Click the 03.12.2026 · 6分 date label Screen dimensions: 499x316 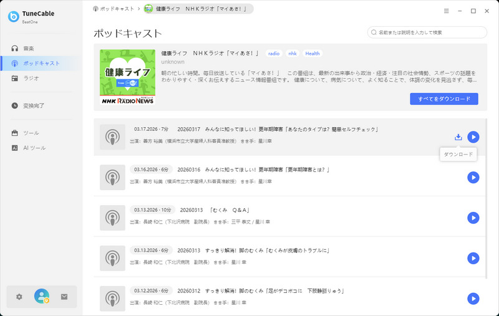click(x=151, y=290)
